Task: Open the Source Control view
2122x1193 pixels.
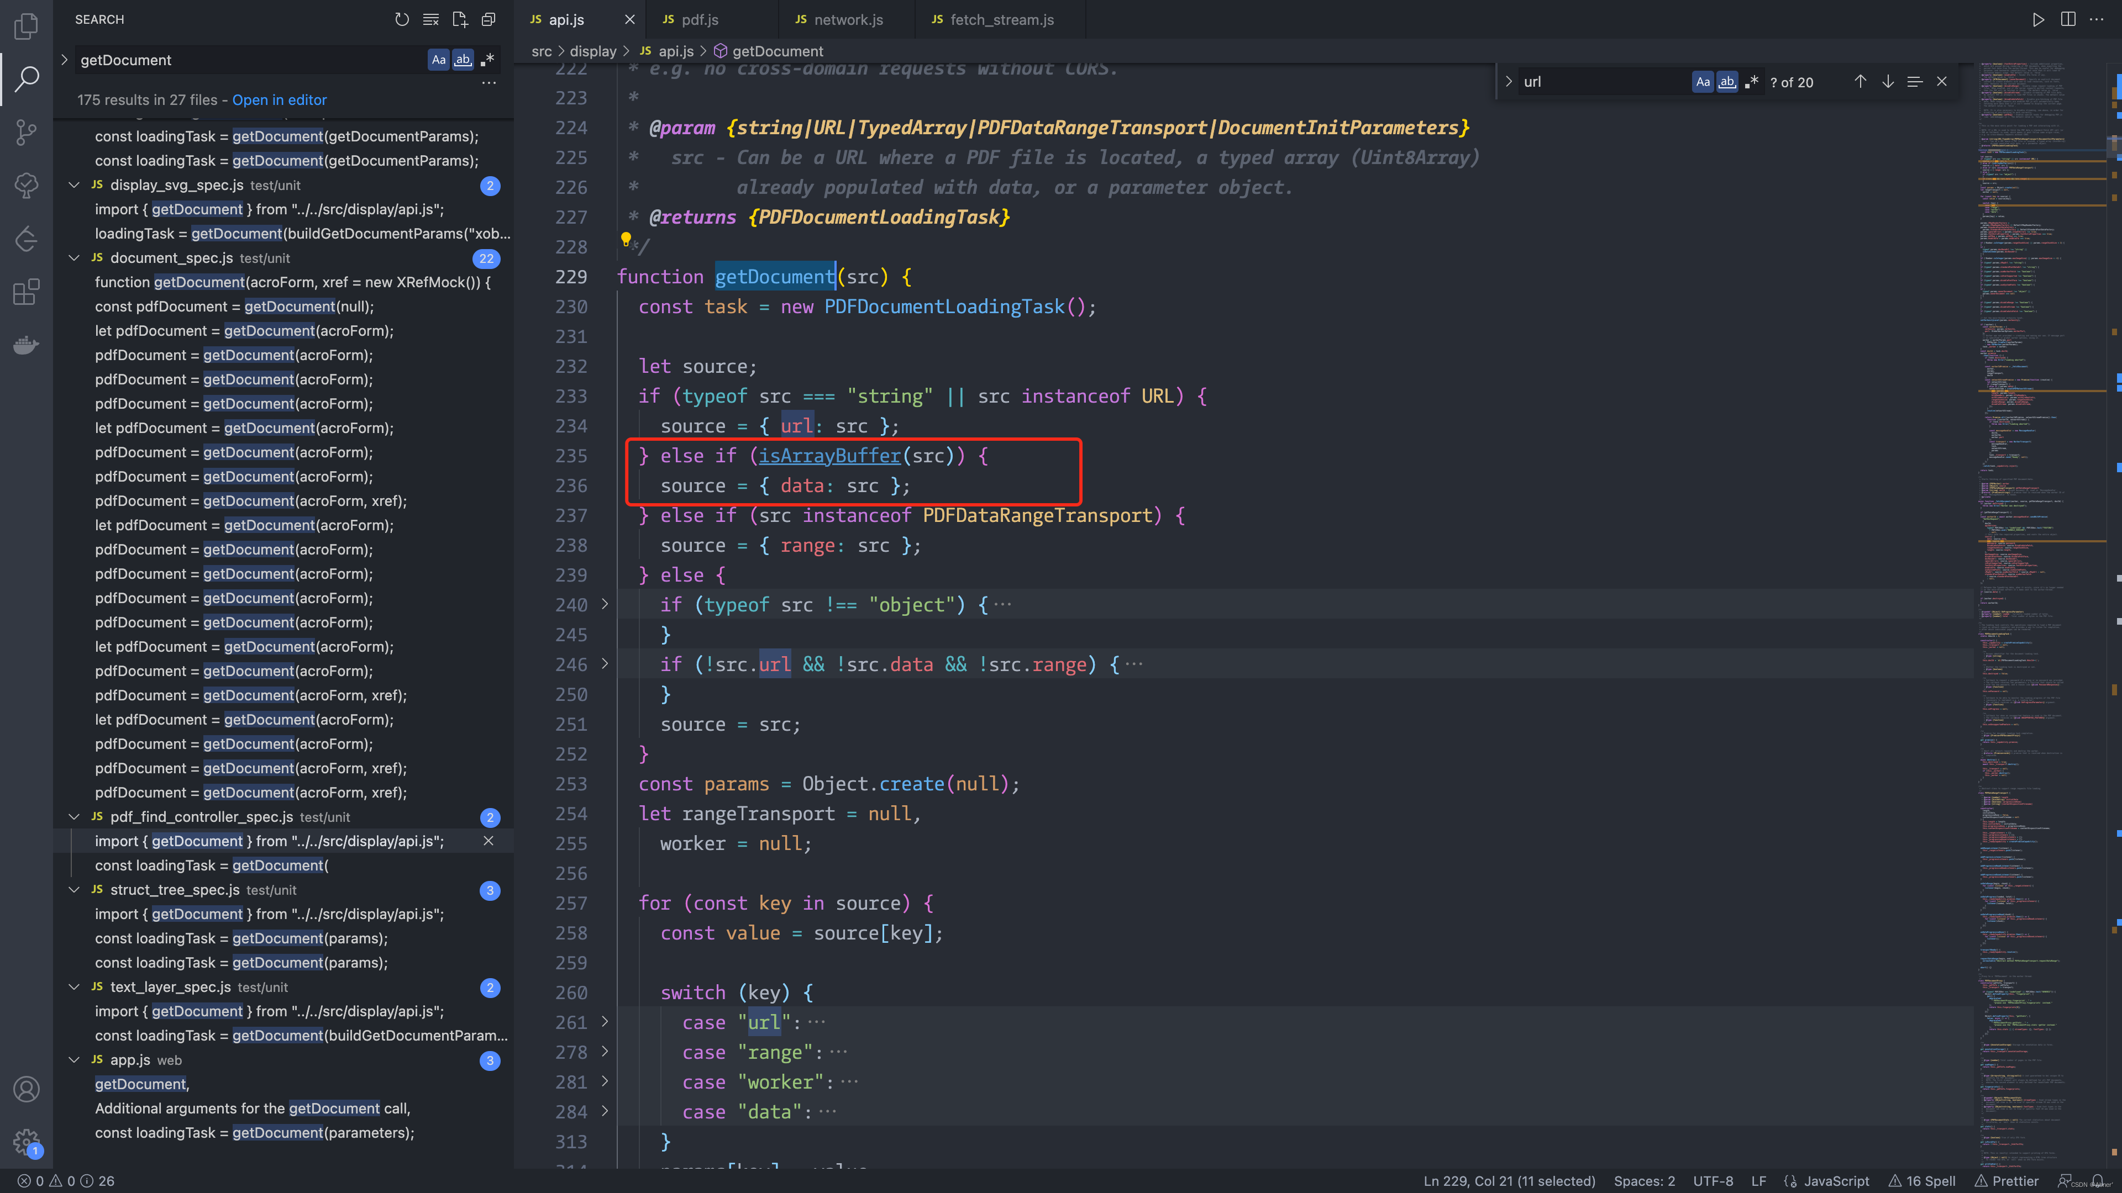Action: 27,132
